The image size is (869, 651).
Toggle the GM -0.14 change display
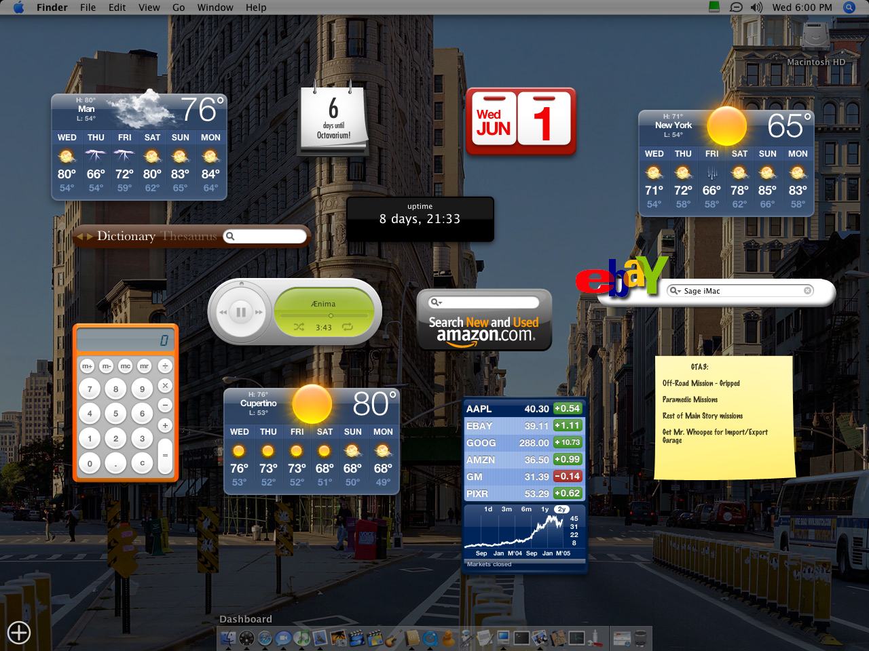(567, 477)
